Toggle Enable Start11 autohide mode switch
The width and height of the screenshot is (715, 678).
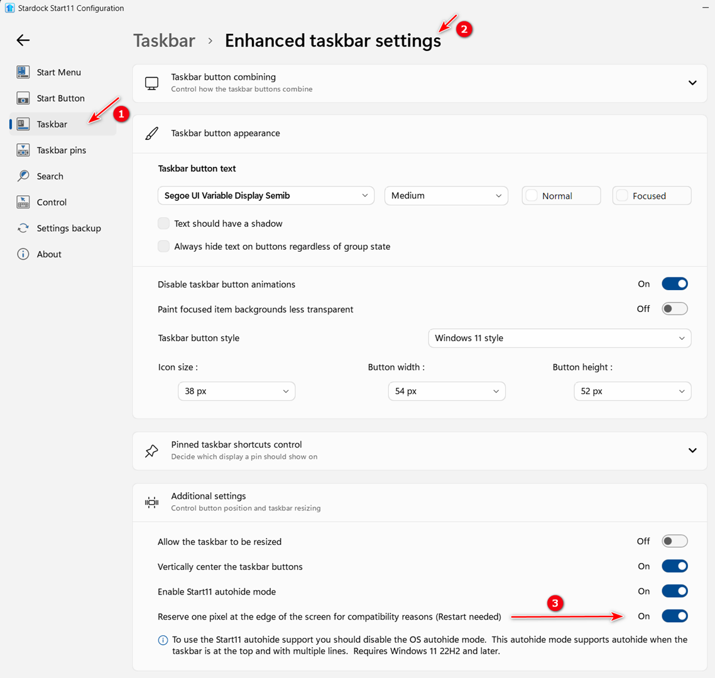click(x=675, y=591)
